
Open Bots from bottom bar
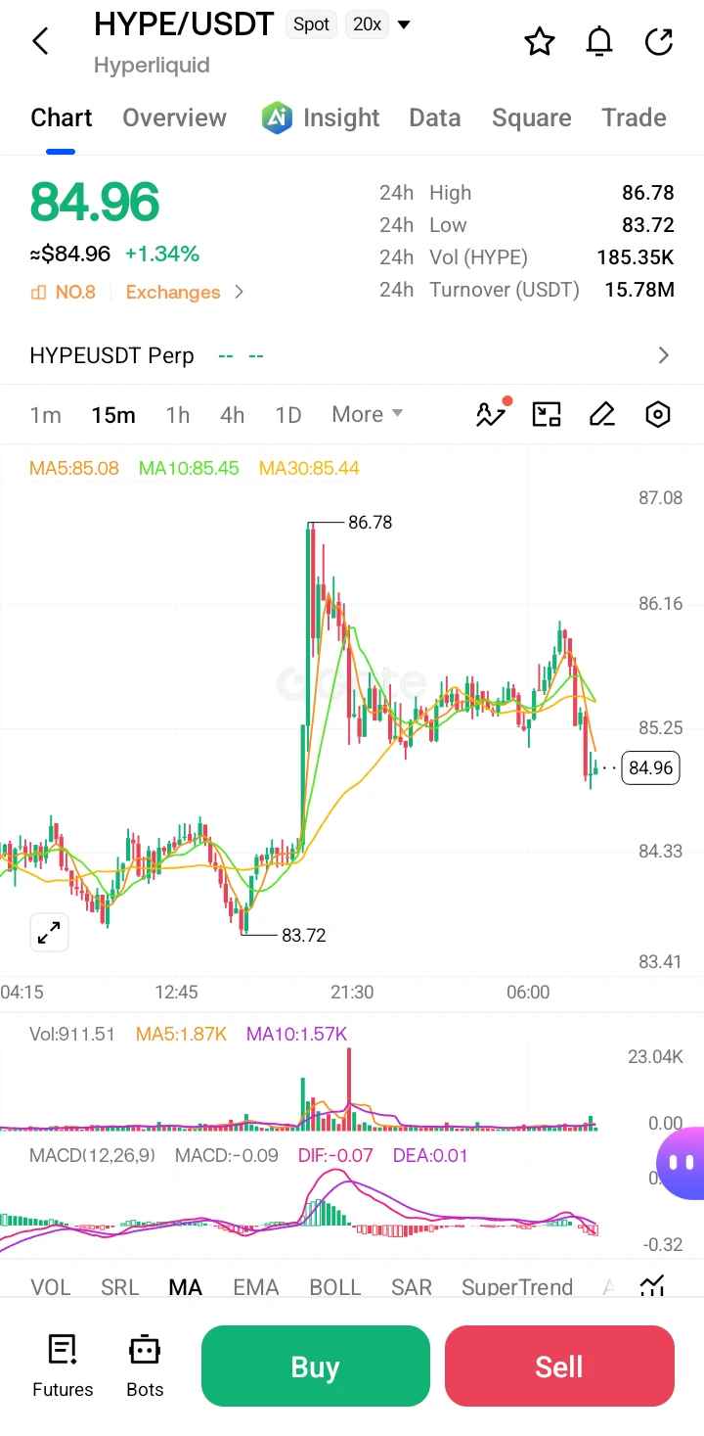[x=145, y=1365]
